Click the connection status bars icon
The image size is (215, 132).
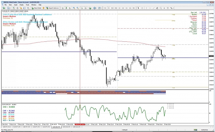(x=195, y=130)
